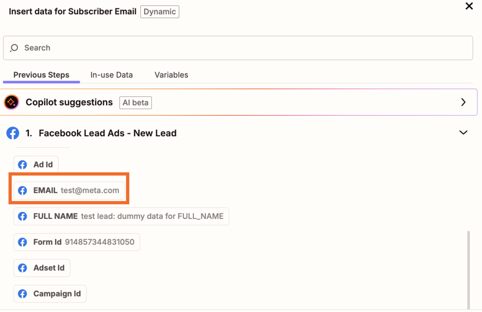Open the In-use Data tab
Viewport: 482px width, 312px height.
click(x=111, y=75)
